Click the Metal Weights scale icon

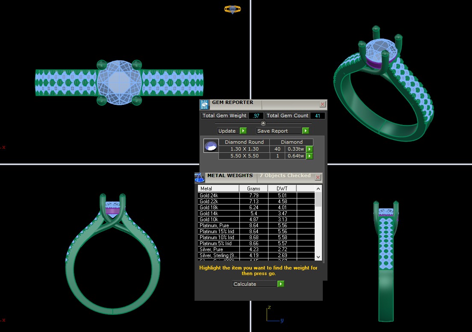pos(200,177)
